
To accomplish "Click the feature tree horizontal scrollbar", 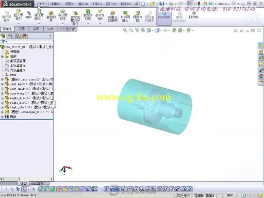I will 26,179.
